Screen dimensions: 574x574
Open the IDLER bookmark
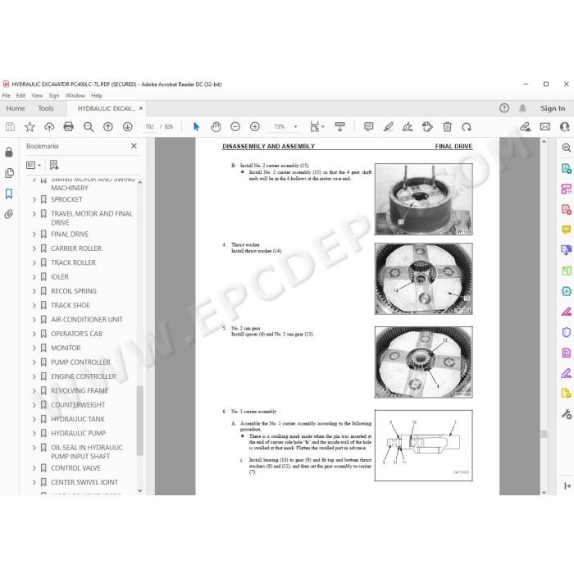60,277
